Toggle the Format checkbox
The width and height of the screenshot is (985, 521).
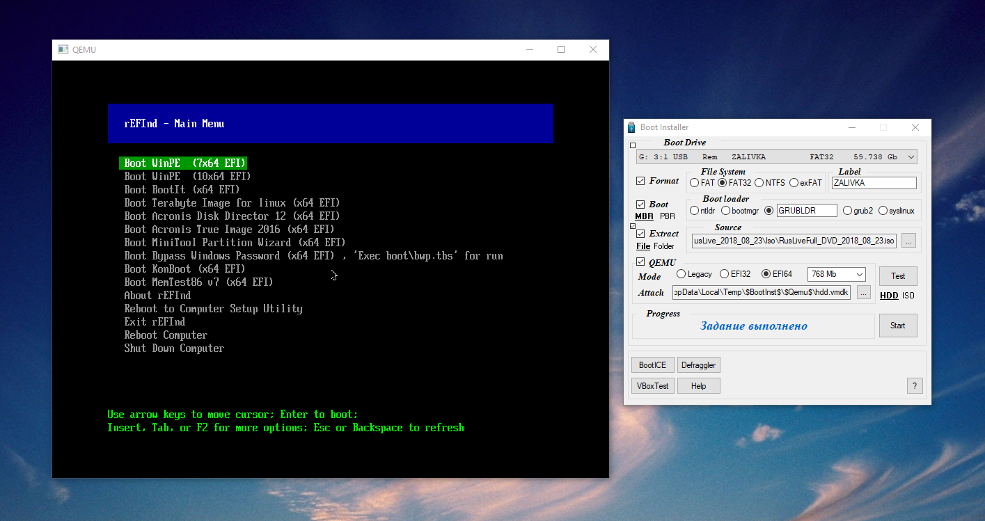pyautogui.click(x=640, y=181)
